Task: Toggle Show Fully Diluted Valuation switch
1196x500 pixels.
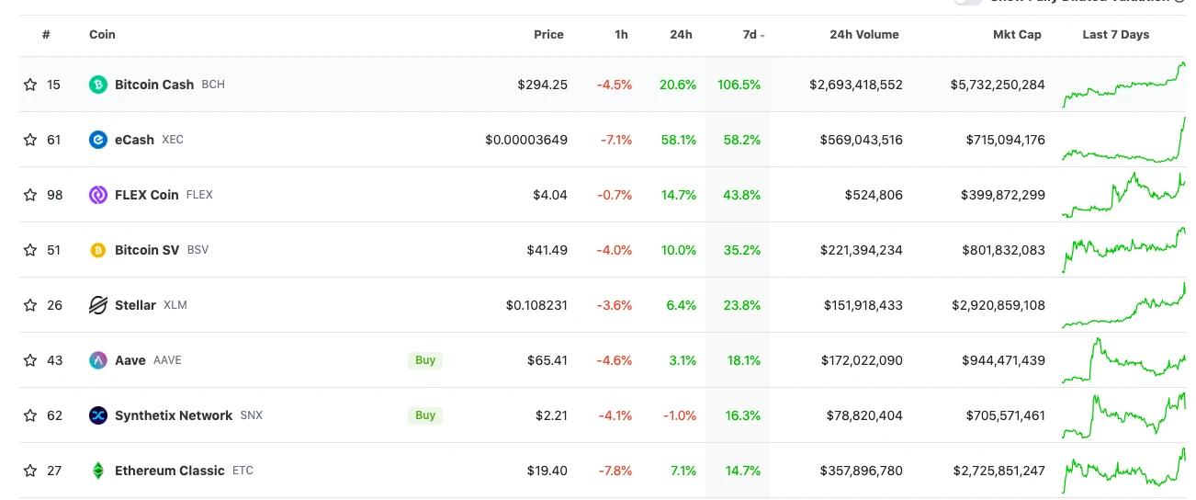Action: coord(967,3)
